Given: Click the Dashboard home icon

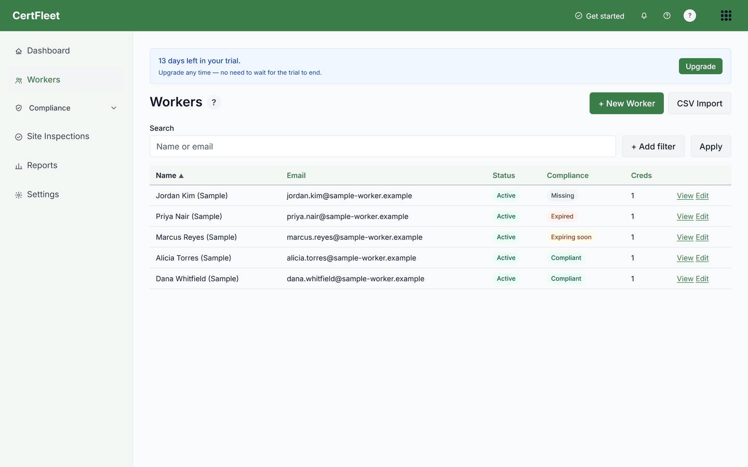Looking at the screenshot, I should [x=19, y=51].
